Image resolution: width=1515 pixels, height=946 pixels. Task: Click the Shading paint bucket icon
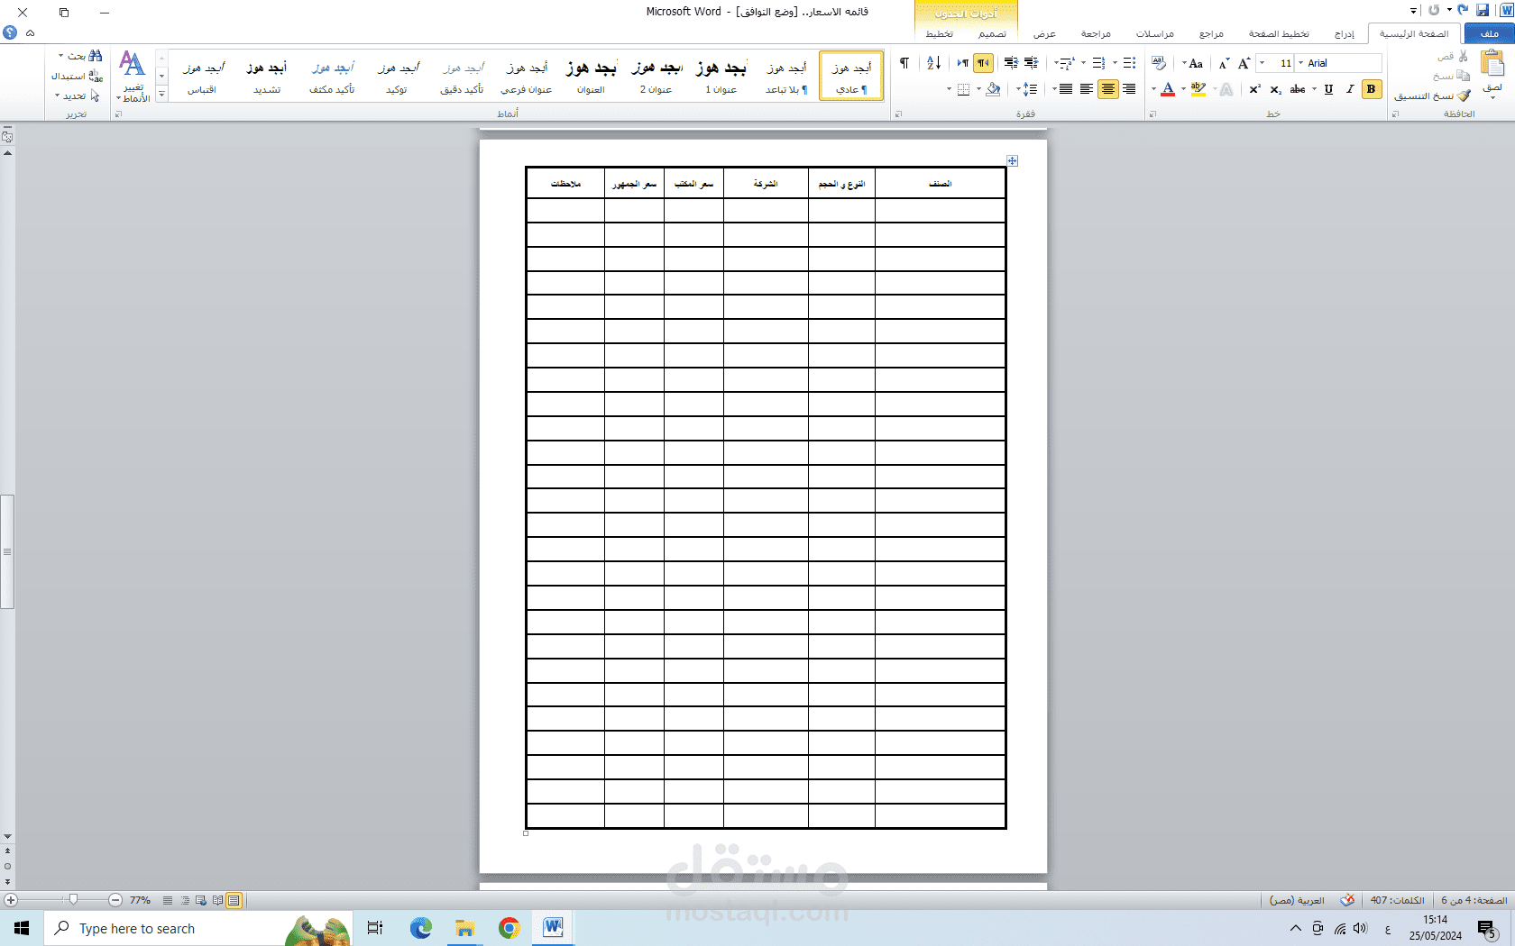point(993,89)
